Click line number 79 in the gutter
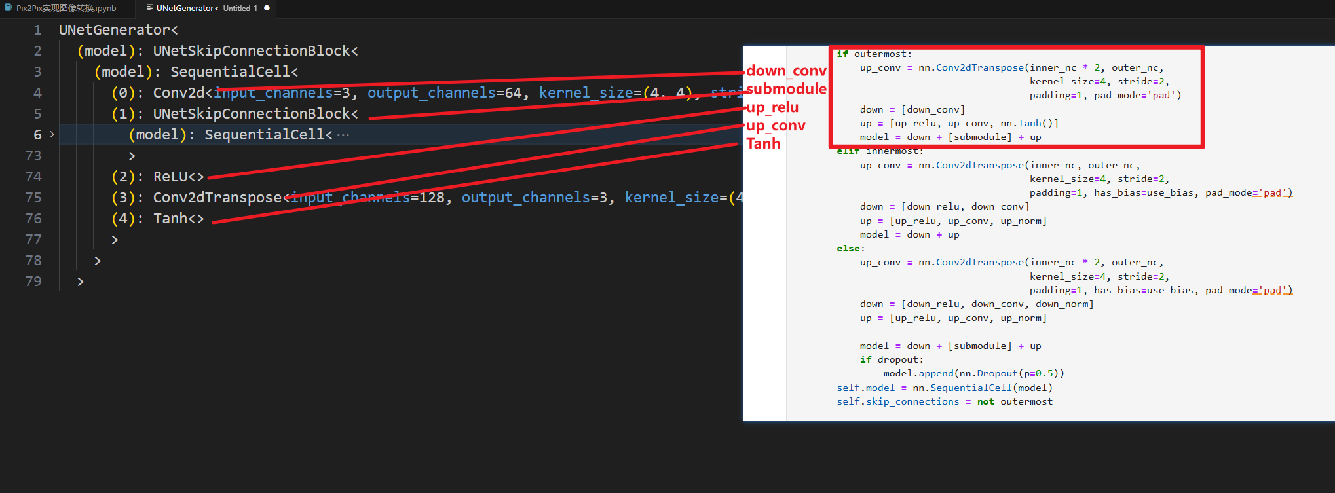This screenshot has height=493, width=1335. click(33, 282)
